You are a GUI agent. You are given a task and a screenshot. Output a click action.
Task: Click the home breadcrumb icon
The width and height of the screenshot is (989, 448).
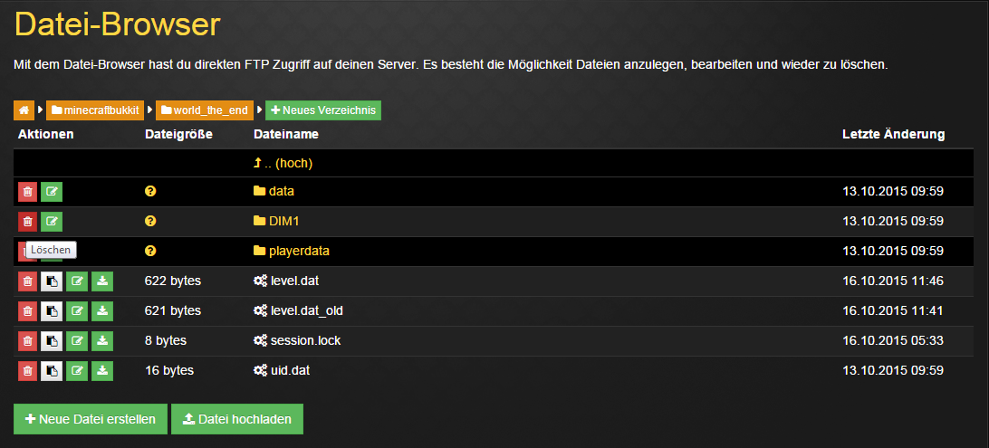(x=24, y=110)
